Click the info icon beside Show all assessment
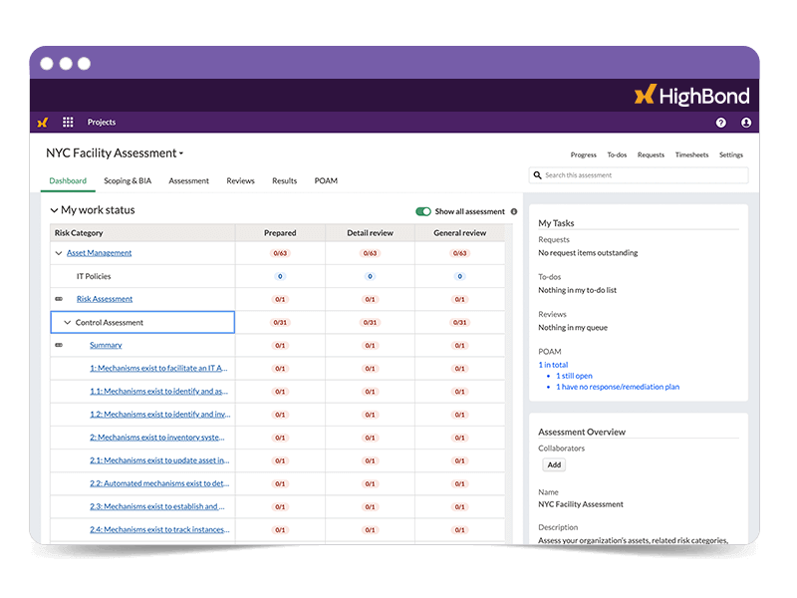The width and height of the screenshot is (797, 598). 514,211
